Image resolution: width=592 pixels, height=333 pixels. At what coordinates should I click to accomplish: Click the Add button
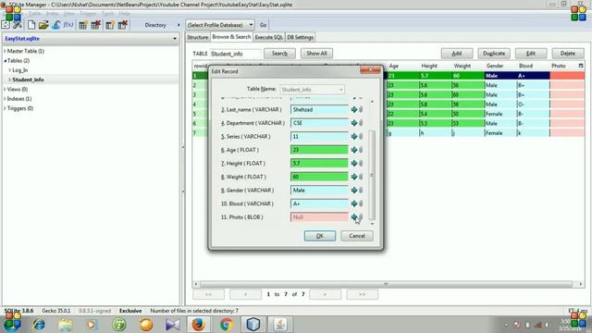click(457, 54)
